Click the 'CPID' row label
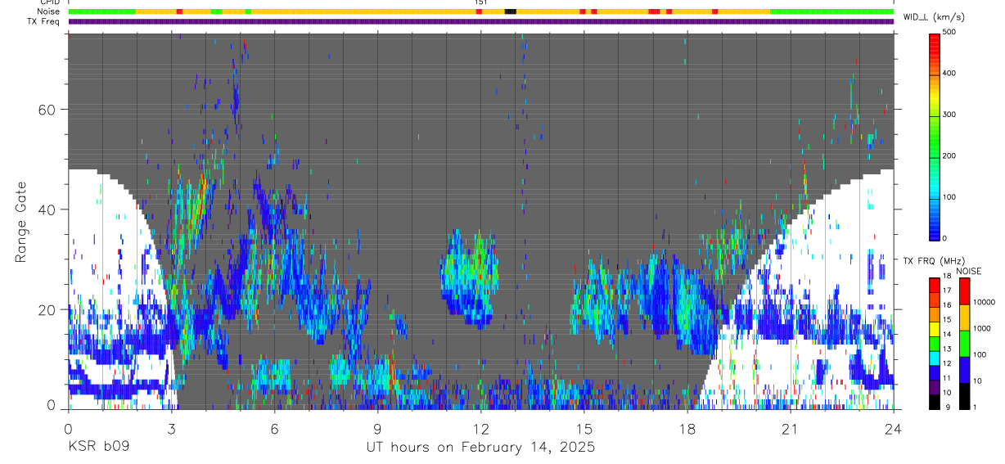The width and height of the screenshot is (1005, 464). pyautogui.click(x=50, y=2)
